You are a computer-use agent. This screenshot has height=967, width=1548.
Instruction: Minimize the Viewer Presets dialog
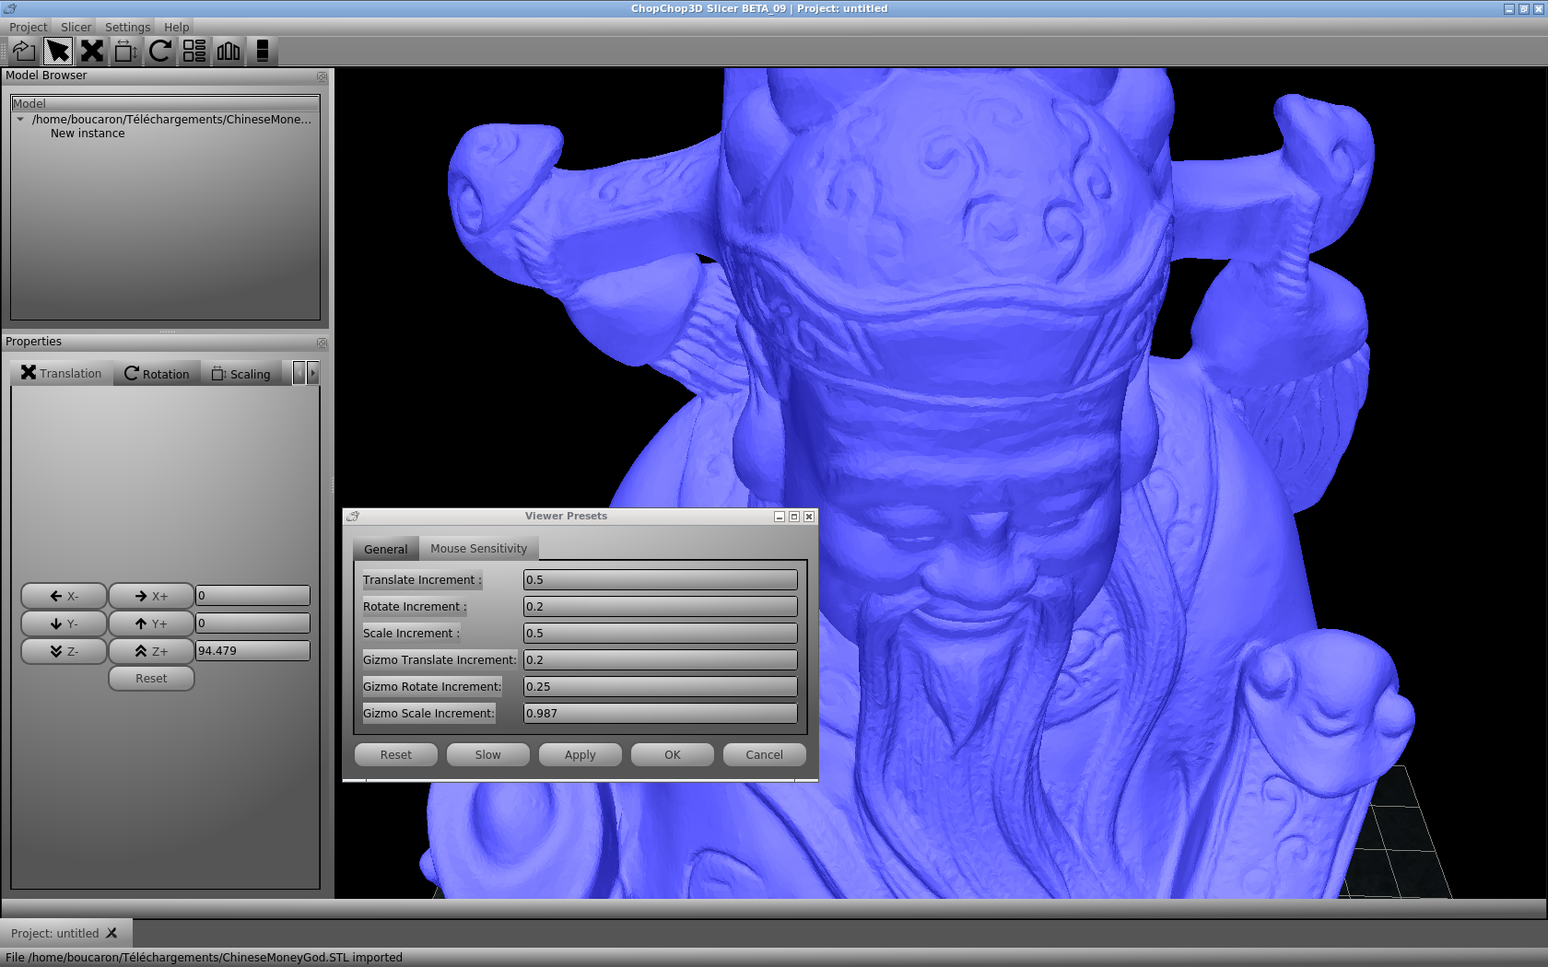coord(780,517)
